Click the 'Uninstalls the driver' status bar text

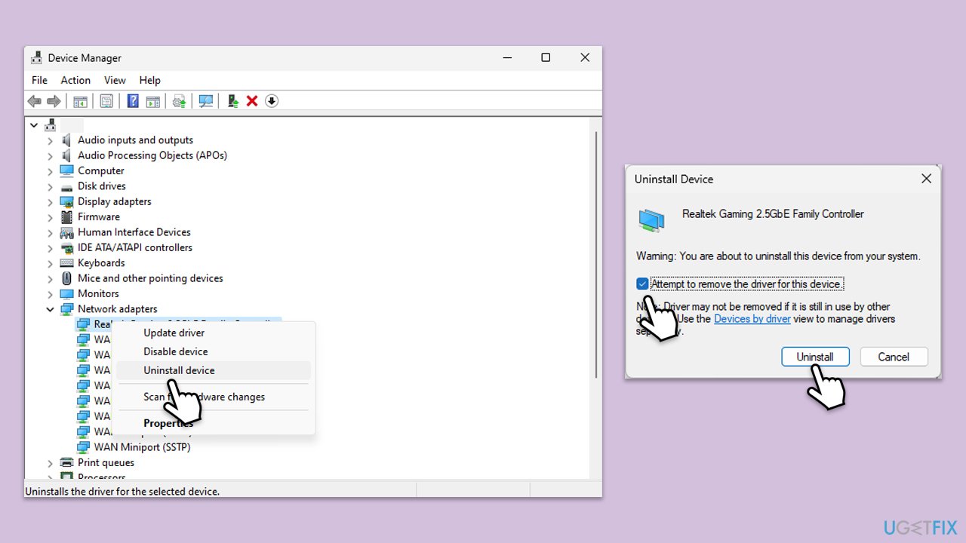(x=122, y=492)
